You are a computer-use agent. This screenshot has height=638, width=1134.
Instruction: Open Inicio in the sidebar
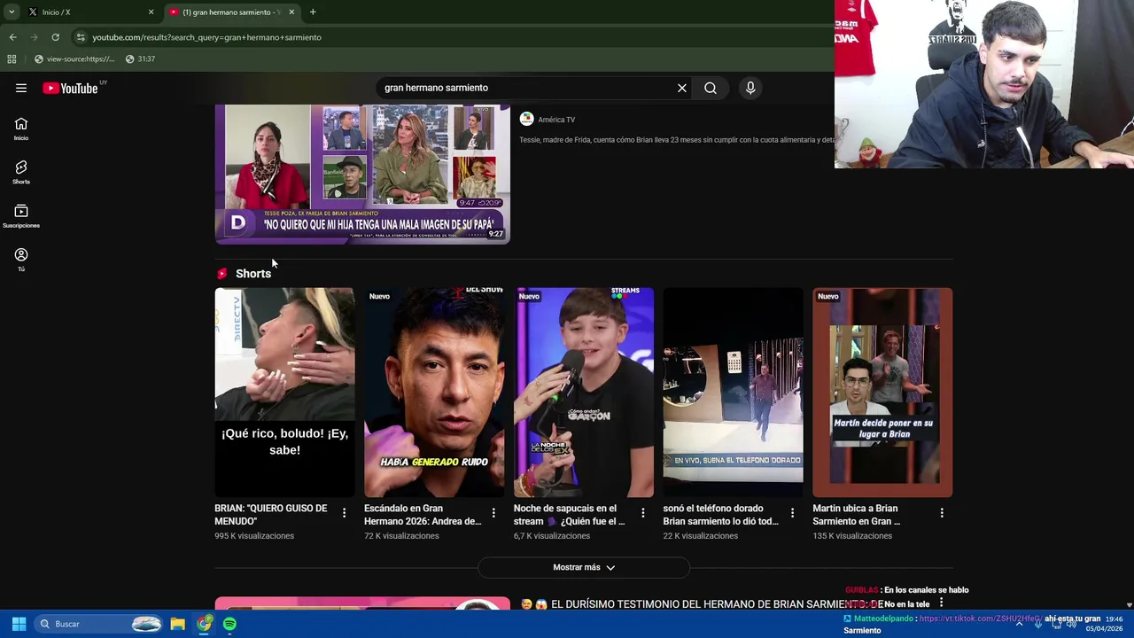point(21,129)
